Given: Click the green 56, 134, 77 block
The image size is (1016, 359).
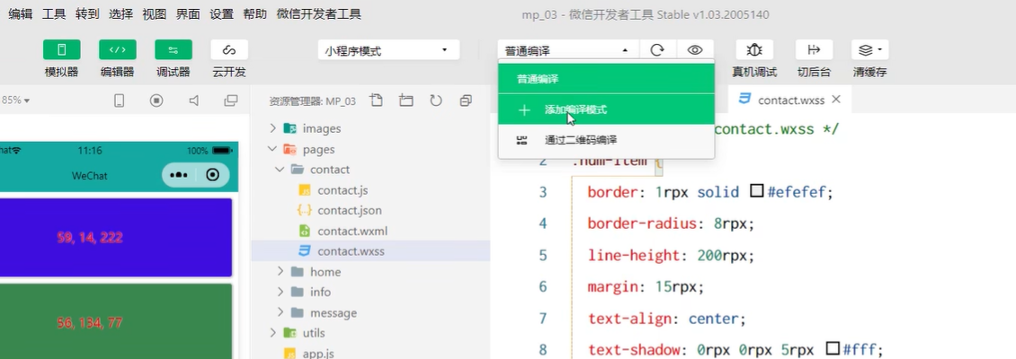Looking at the screenshot, I should click(116, 320).
